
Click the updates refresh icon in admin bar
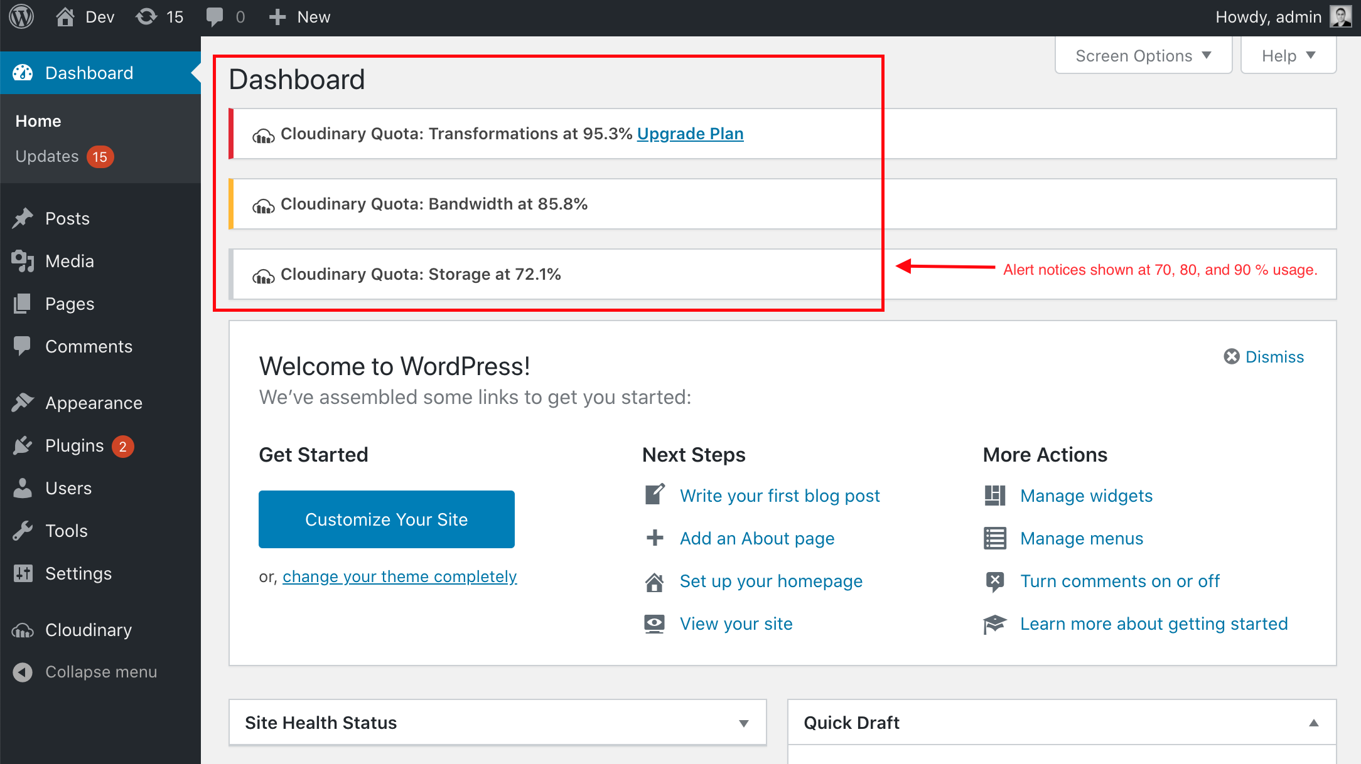[x=146, y=17]
